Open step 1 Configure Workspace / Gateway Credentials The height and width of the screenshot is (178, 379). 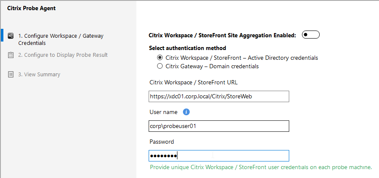point(61,39)
